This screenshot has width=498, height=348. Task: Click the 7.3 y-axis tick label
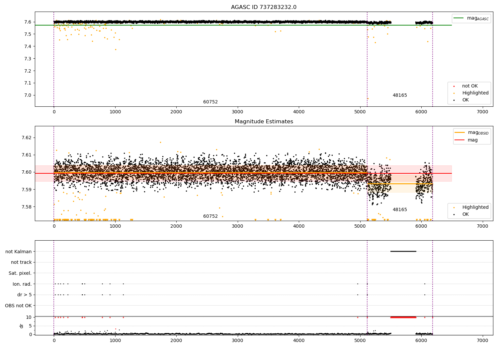tap(28, 59)
